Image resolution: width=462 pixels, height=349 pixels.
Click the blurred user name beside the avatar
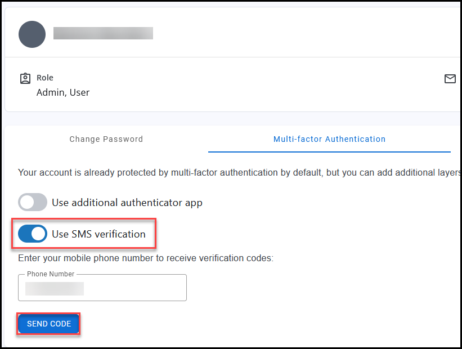103,33
